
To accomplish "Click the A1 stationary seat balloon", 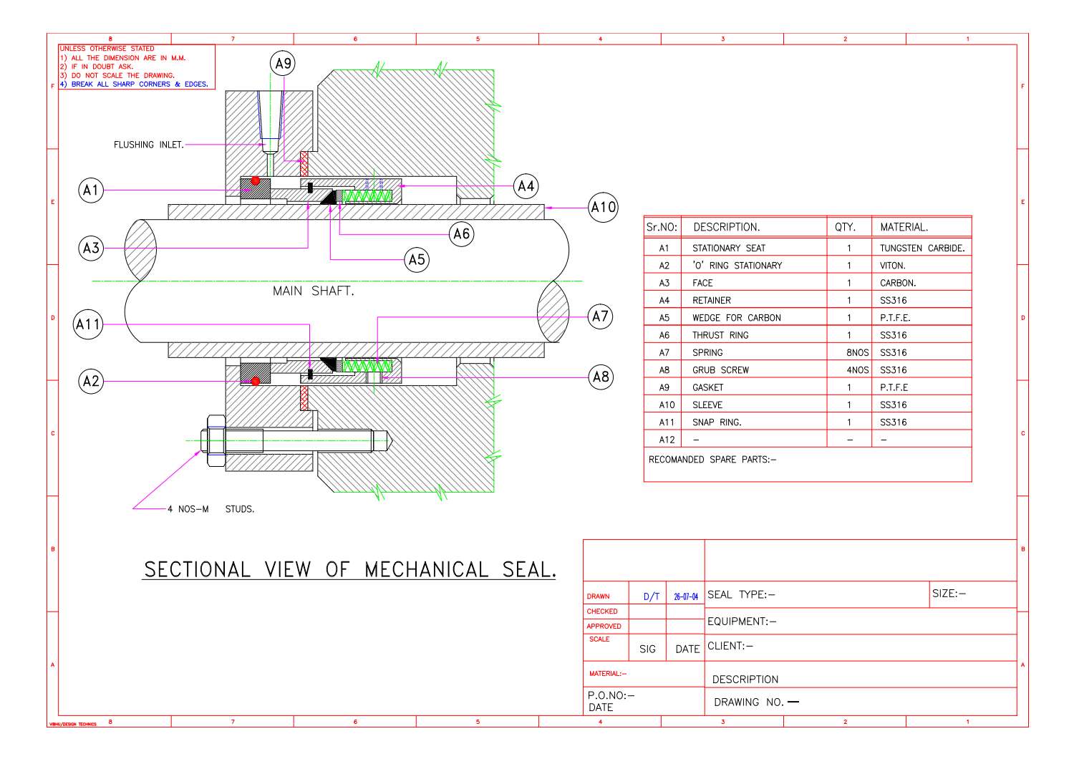I will [x=91, y=190].
